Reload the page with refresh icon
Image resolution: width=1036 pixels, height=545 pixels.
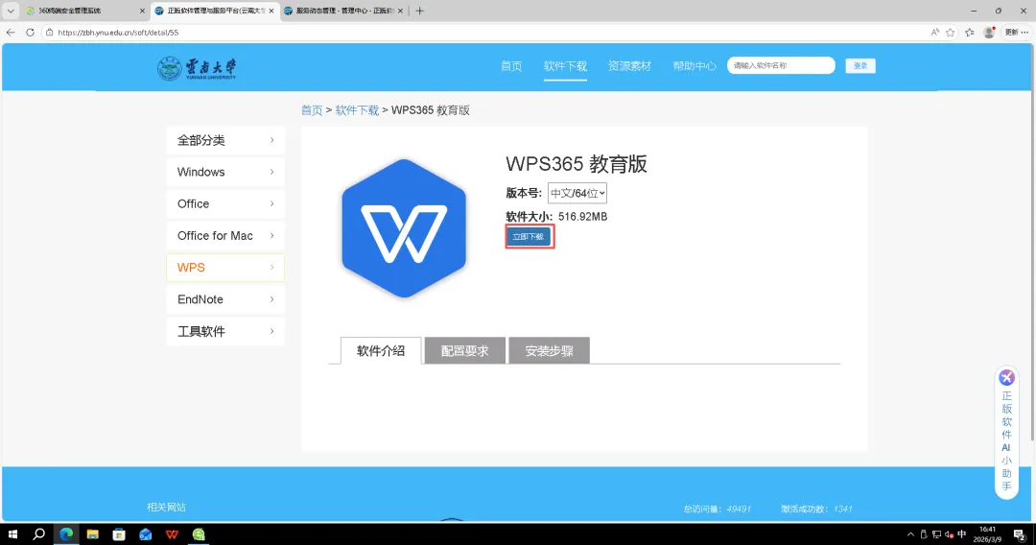point(30,32)
